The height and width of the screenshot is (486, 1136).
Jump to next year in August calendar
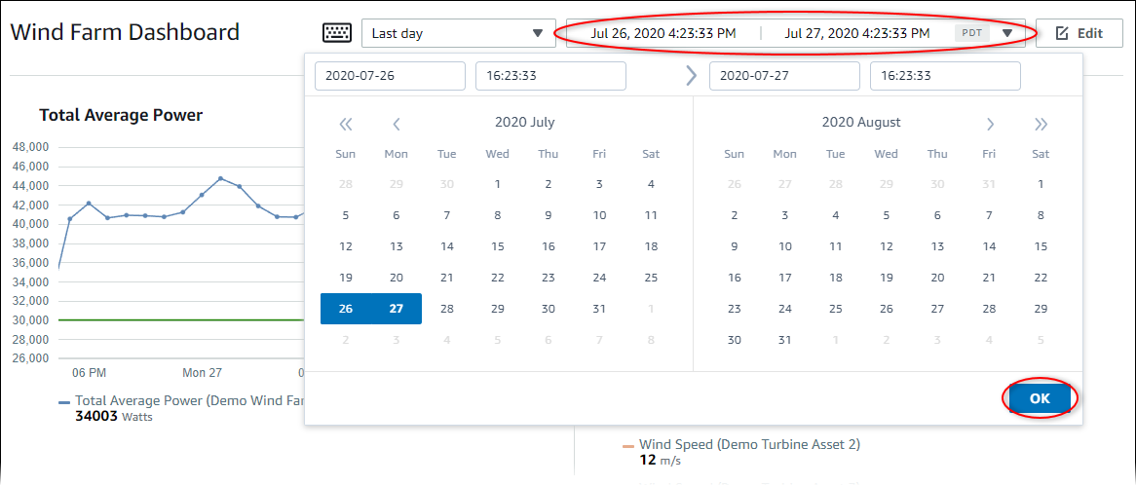(x=1041, y=124)
